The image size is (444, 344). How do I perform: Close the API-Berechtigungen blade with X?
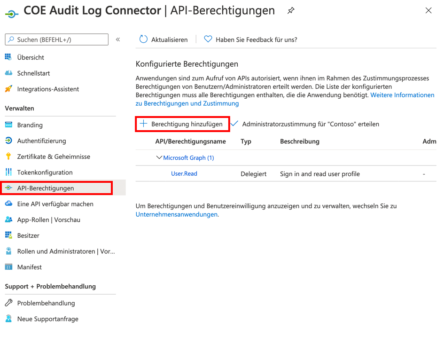[428, 10]
